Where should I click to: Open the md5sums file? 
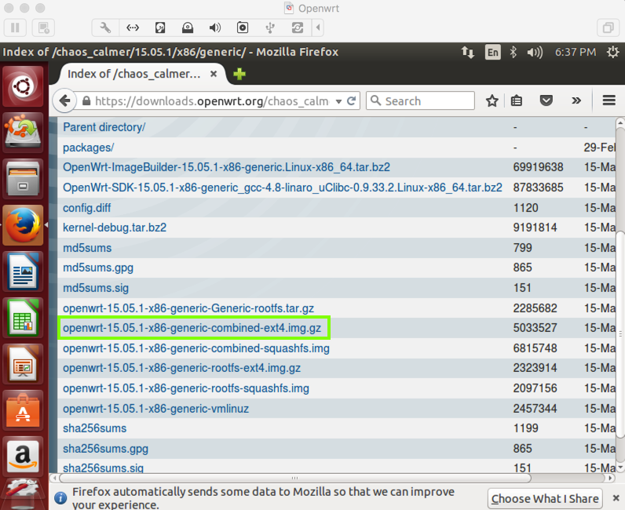87,248
